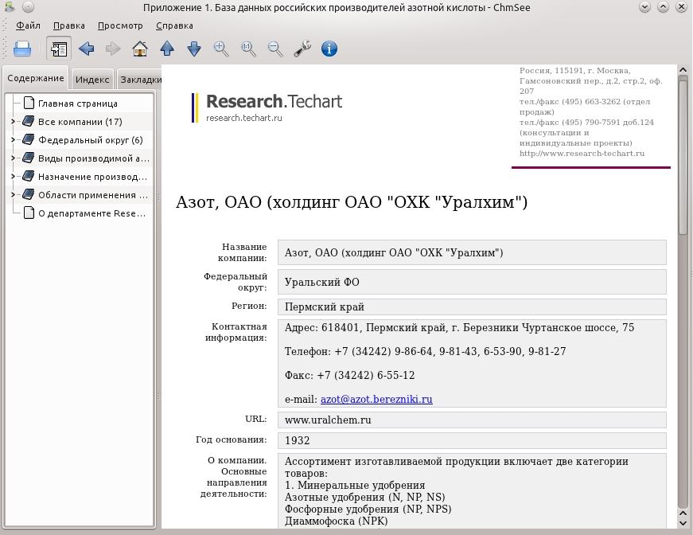Screen dimensions: 693x535
Task: Open the Правка menu
Action: tap(69, 25)
